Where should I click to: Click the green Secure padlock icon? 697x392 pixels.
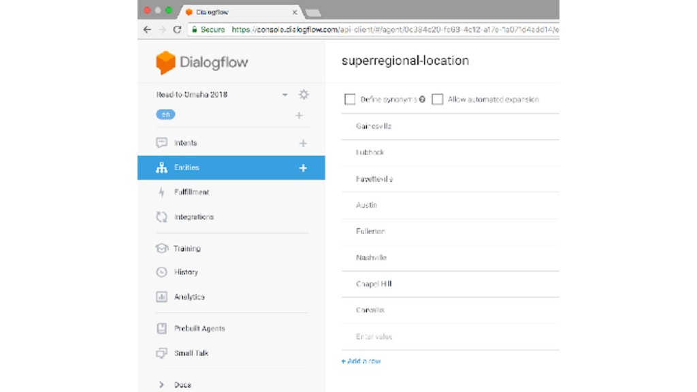(x=194, y=29)
